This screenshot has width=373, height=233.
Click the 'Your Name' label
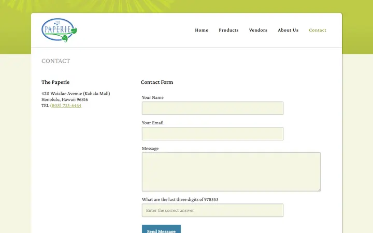click(152, 97)
